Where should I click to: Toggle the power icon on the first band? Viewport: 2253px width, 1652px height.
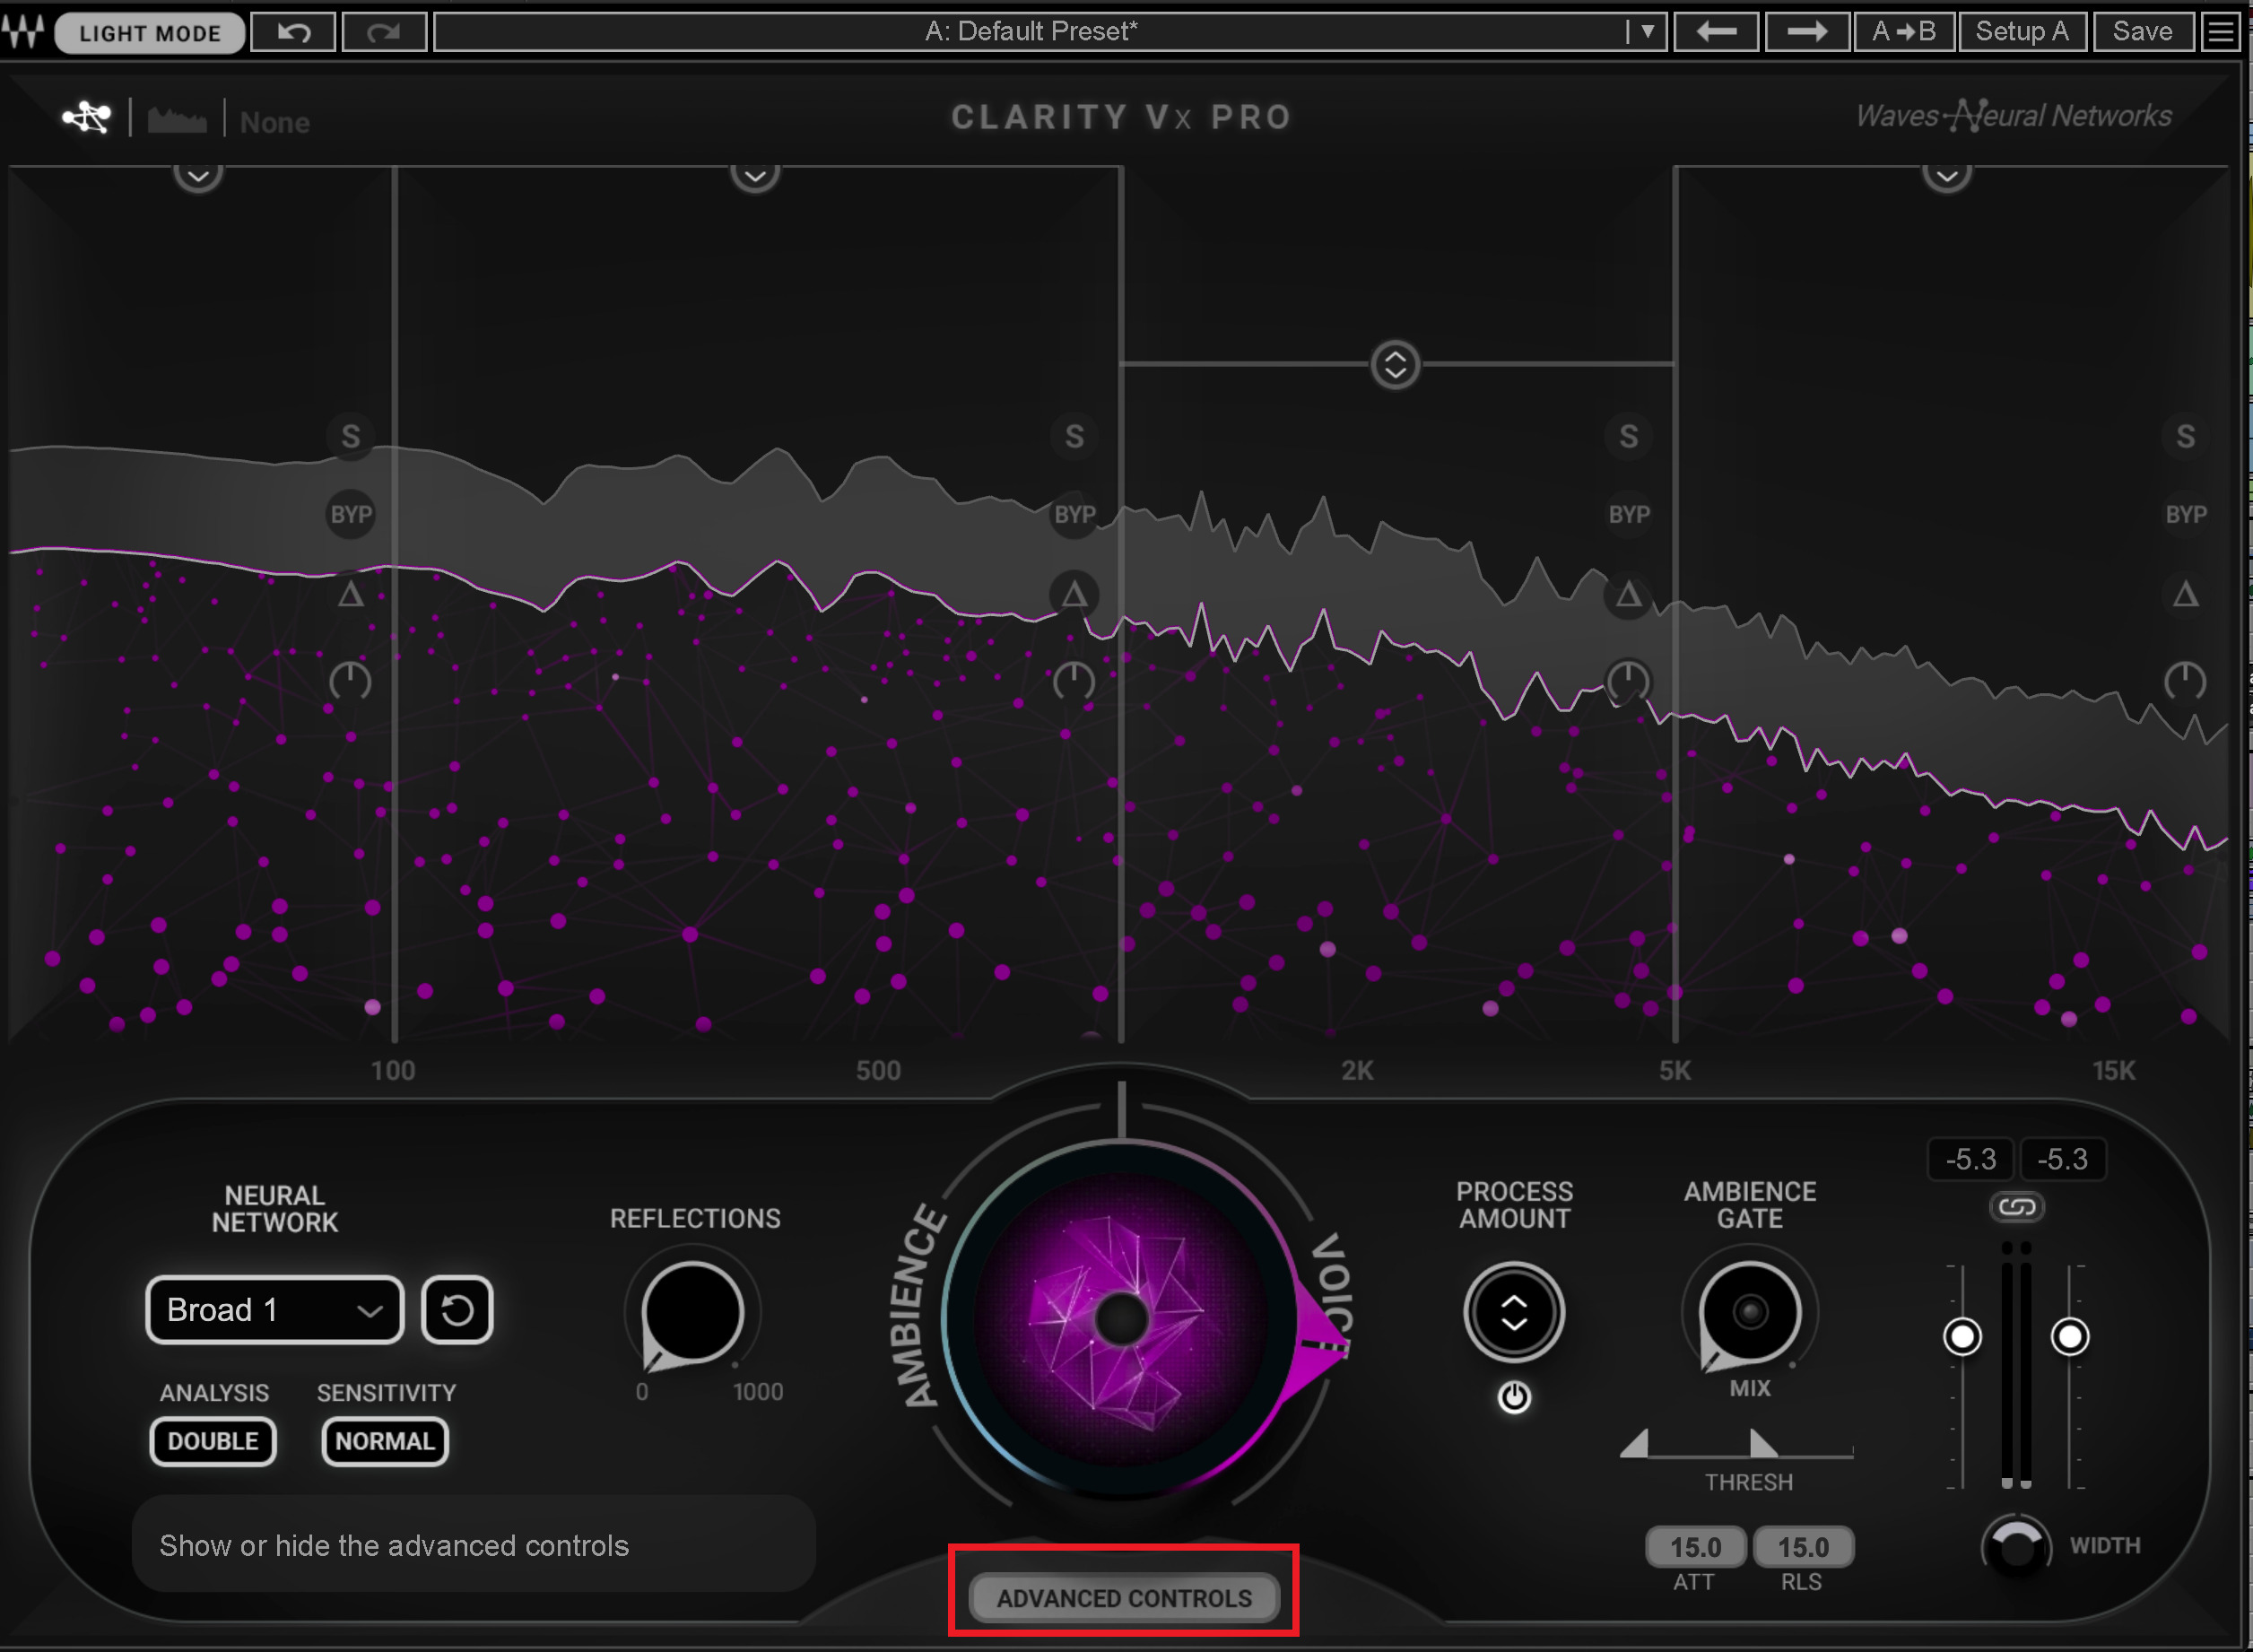coord(350,681)
